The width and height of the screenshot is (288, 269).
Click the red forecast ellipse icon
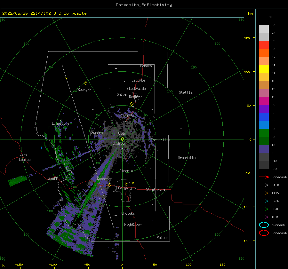pos(264,233)
